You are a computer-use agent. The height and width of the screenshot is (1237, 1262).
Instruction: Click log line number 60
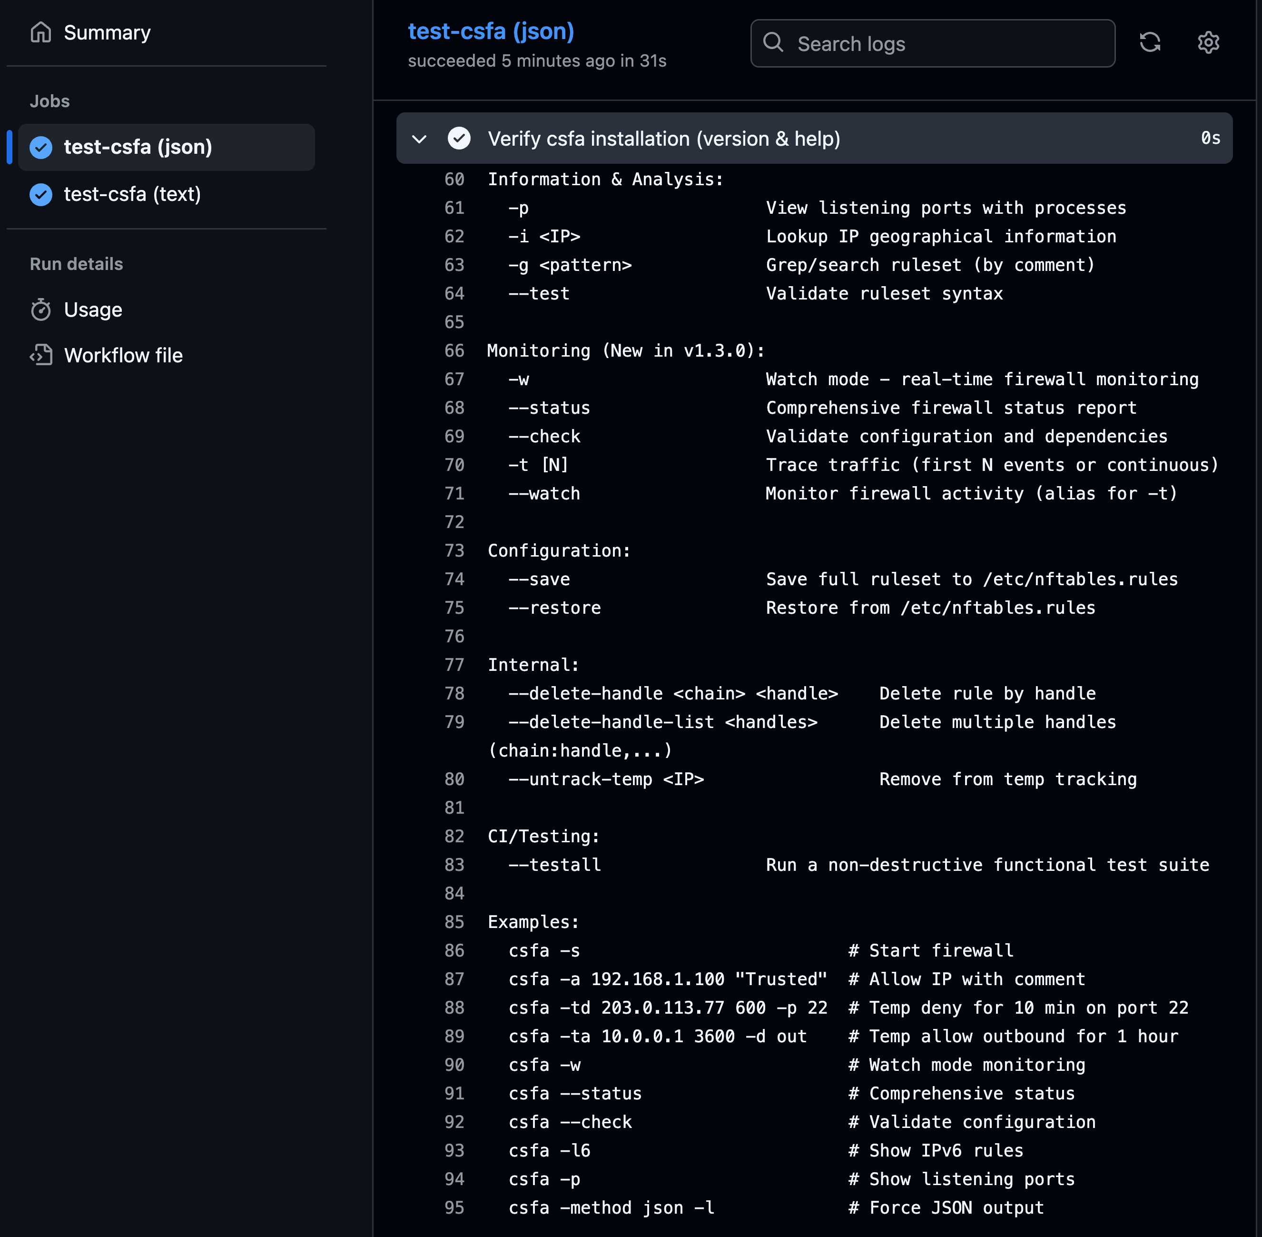point(454,180)
